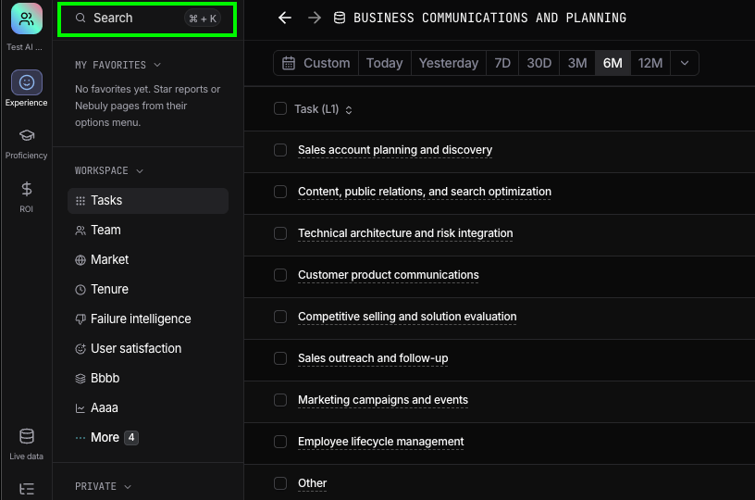Open Customer product communications task

(x=388, y=275)
